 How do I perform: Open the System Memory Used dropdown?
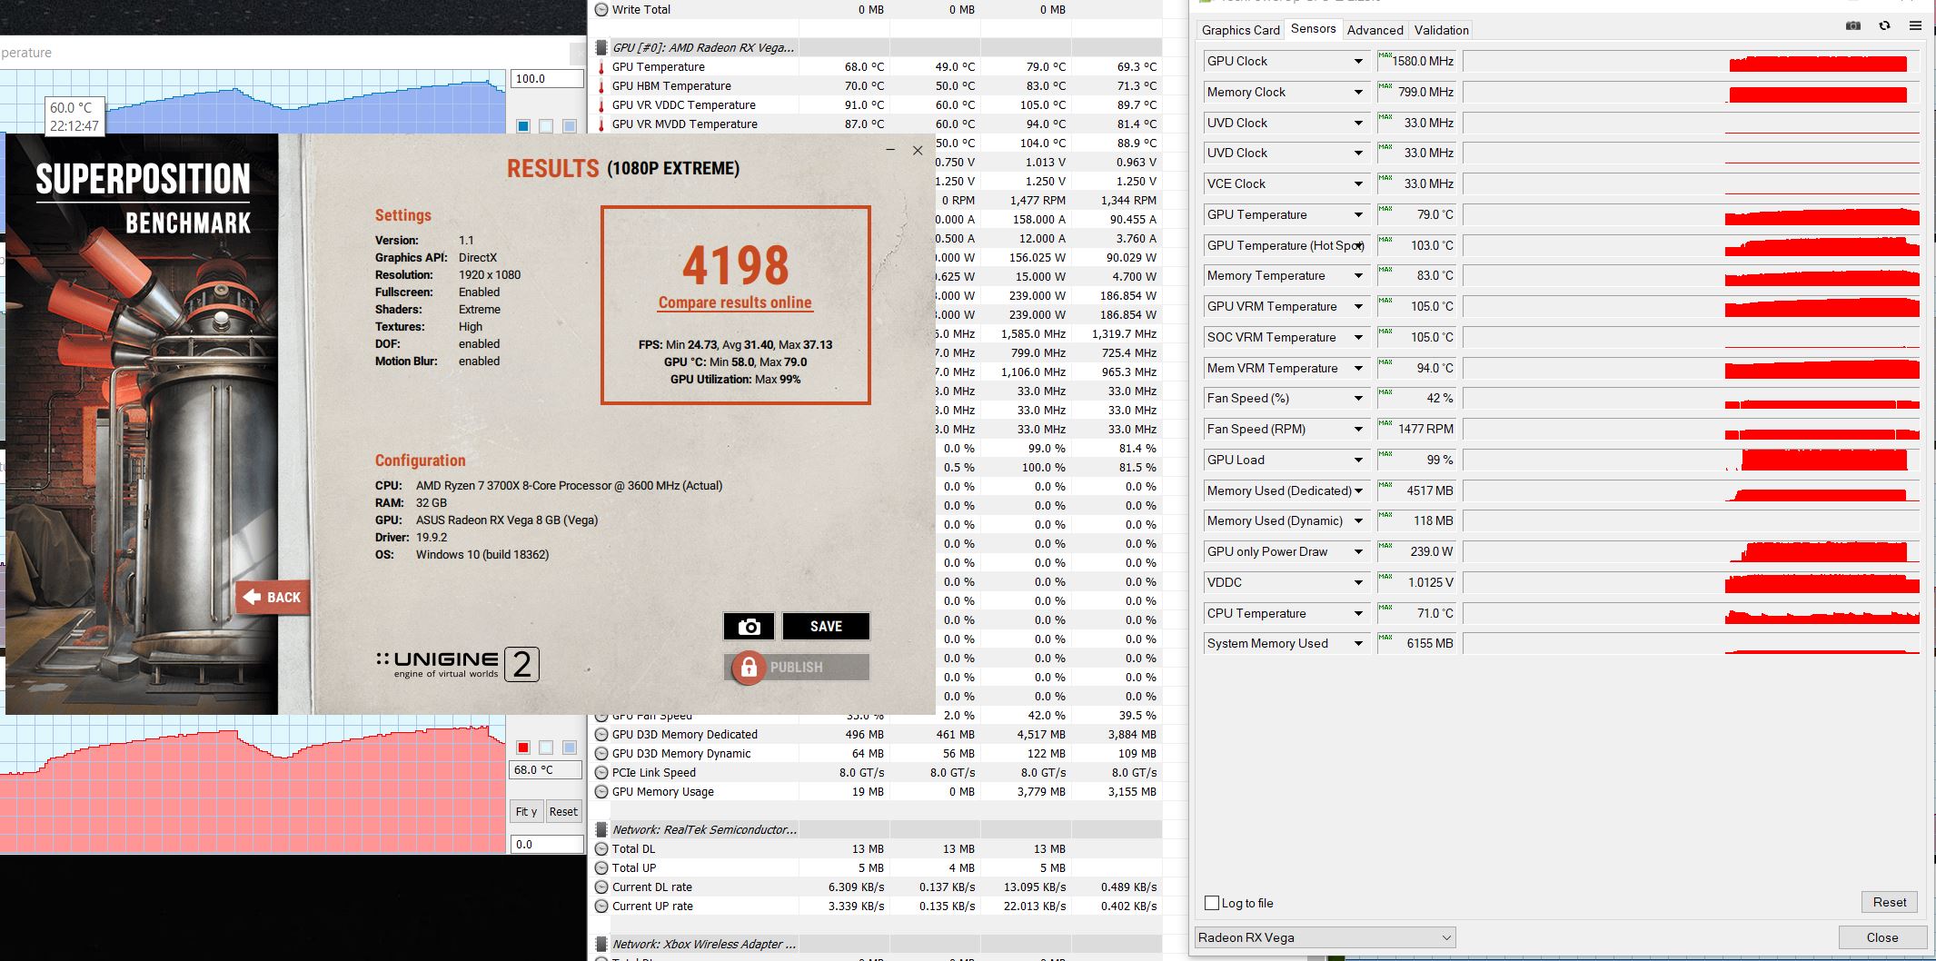[x=1358, y=644]
